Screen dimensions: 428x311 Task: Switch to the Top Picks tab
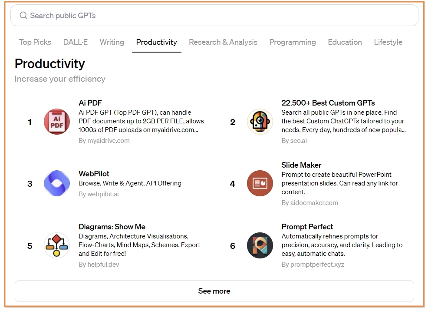click(x=35, y=42)
